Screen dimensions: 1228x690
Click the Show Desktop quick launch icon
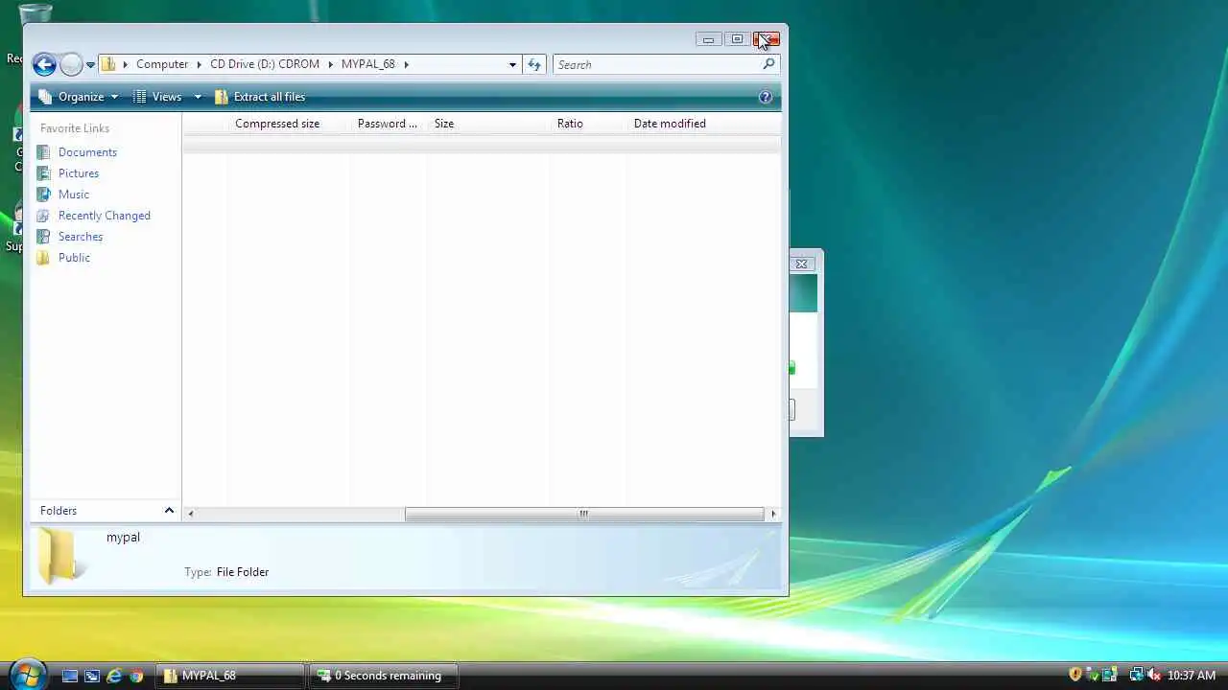tap(70, 676)
